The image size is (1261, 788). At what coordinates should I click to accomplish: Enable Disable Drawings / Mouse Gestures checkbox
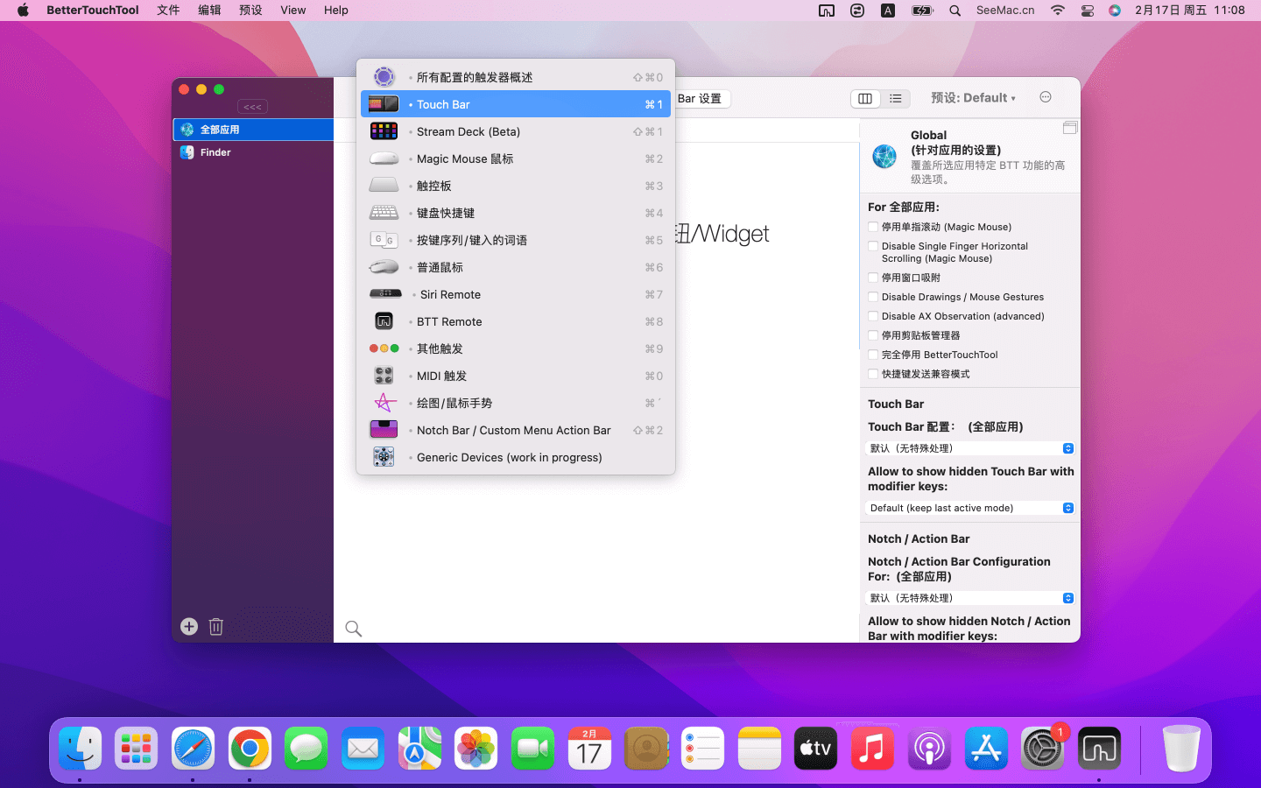click(873, 297)
